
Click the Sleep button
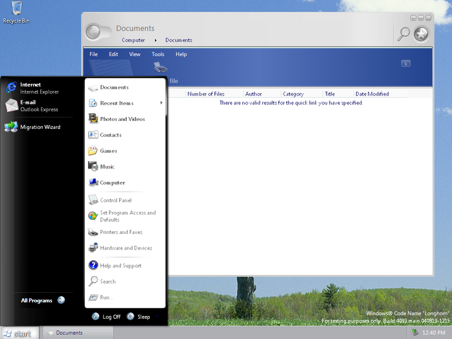[138, 316]
